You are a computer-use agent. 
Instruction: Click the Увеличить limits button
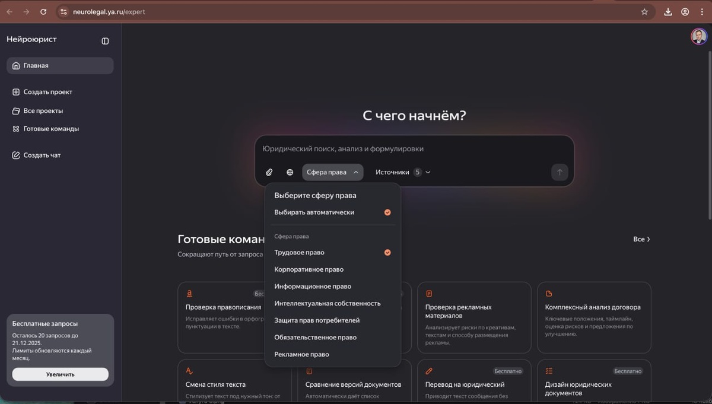[x=61, y=374]
